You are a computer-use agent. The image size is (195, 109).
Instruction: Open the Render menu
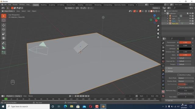click(x=15, y=5)
